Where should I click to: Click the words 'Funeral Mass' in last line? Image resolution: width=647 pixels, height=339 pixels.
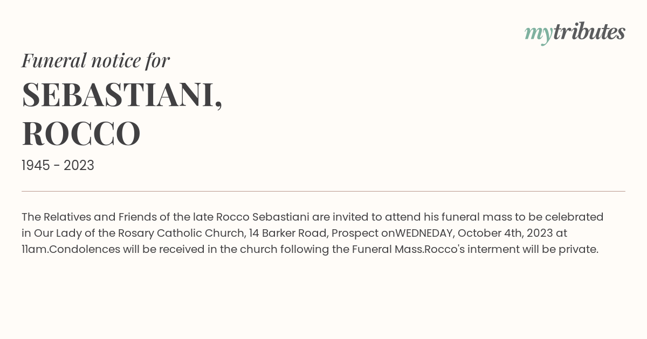(387, 249)
